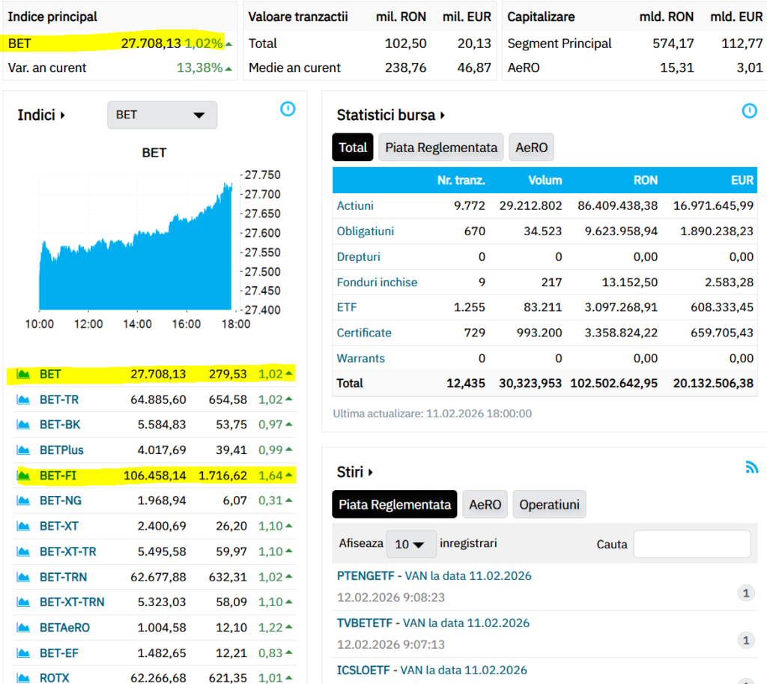Open the RSS feed icon in Stiri

tap(751, 467)
